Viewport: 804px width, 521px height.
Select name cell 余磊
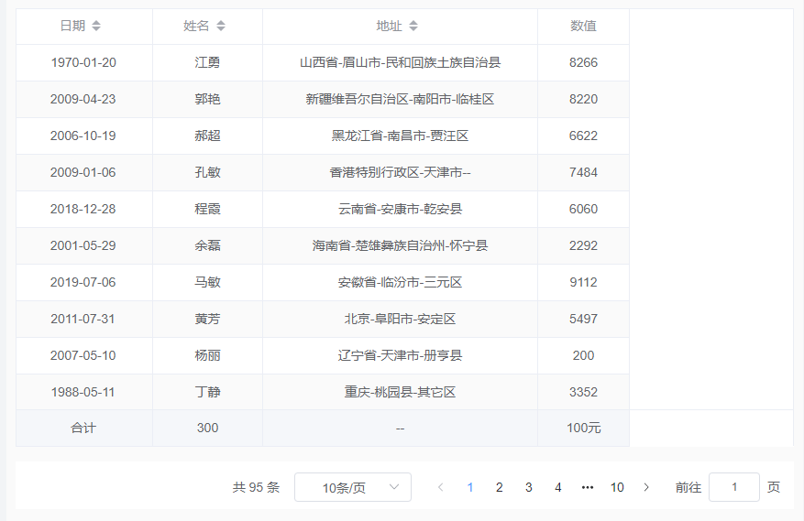click(x=208, y=245)
